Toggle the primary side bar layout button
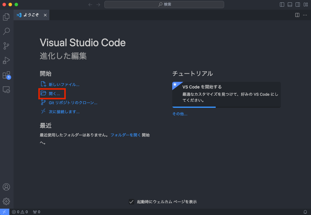311x215 pixels. point(282,5)
